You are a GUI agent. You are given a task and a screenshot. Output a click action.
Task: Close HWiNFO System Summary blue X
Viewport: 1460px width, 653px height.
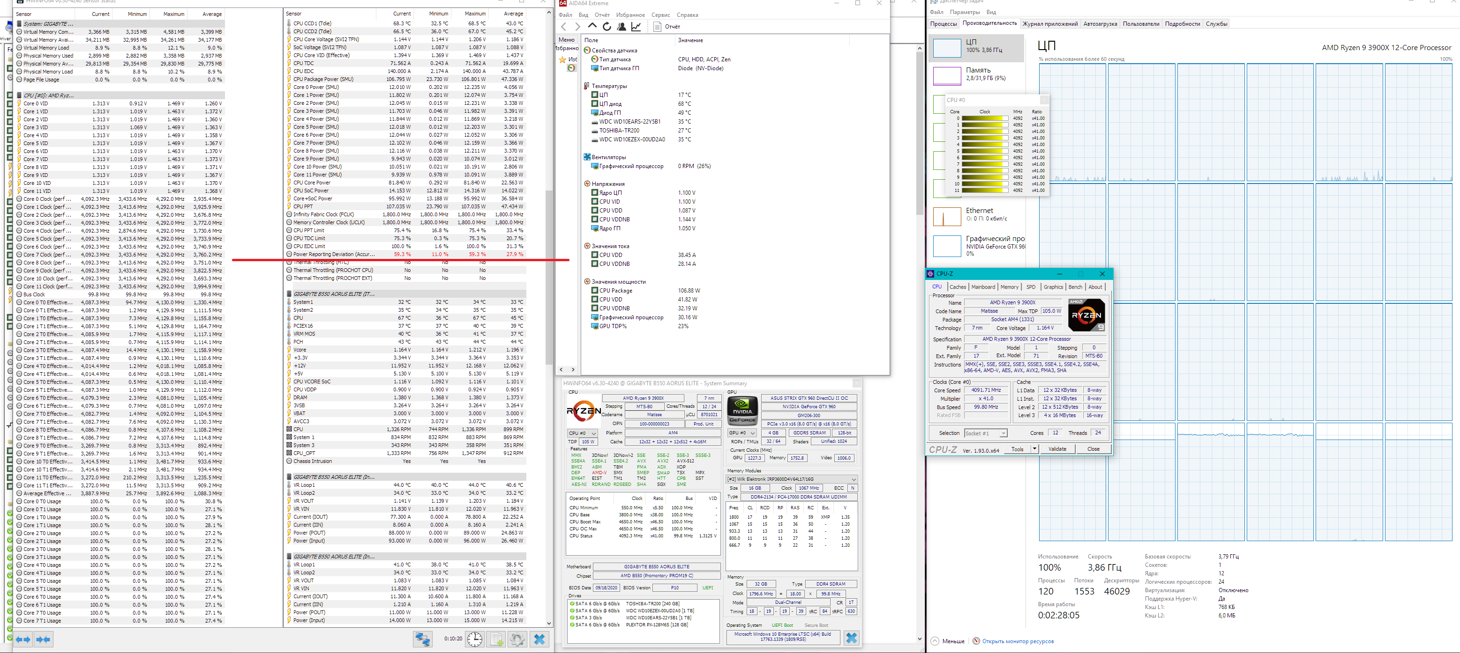(x=851, y=638)
